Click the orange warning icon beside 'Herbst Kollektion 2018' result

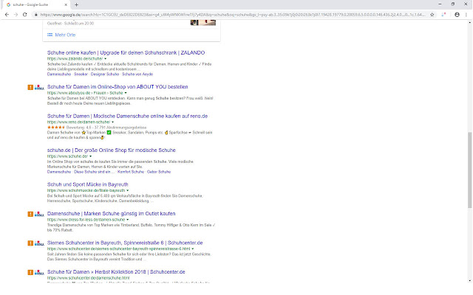click(x=30, y=272)
